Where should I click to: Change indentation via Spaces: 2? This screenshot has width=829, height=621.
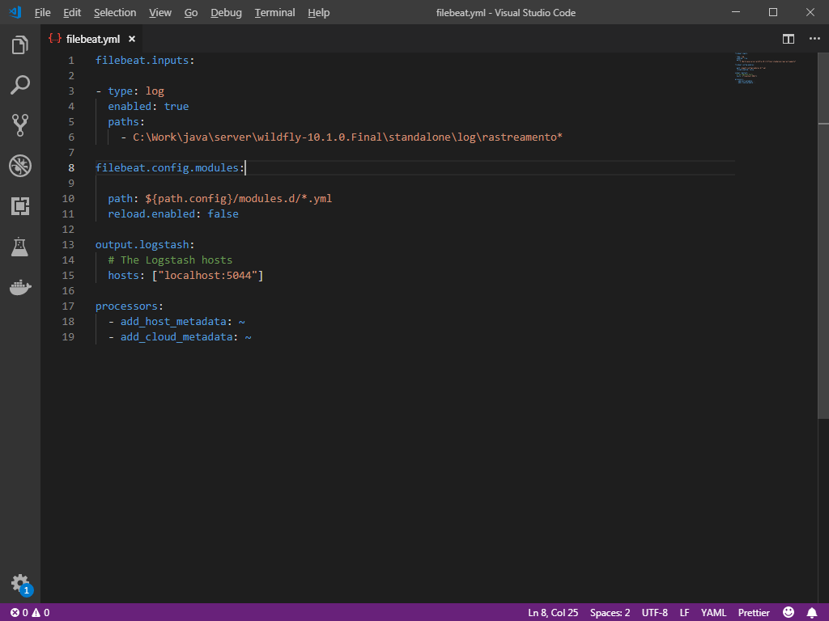tap(610, 613)
